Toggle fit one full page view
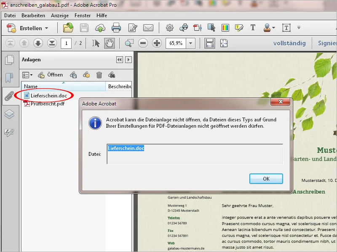 pos(224,43)
